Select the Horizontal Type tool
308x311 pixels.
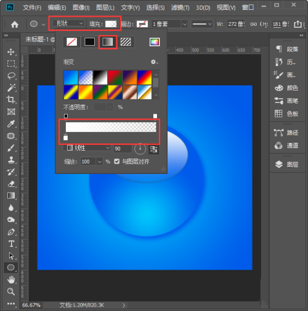click(x=11, y=244)
